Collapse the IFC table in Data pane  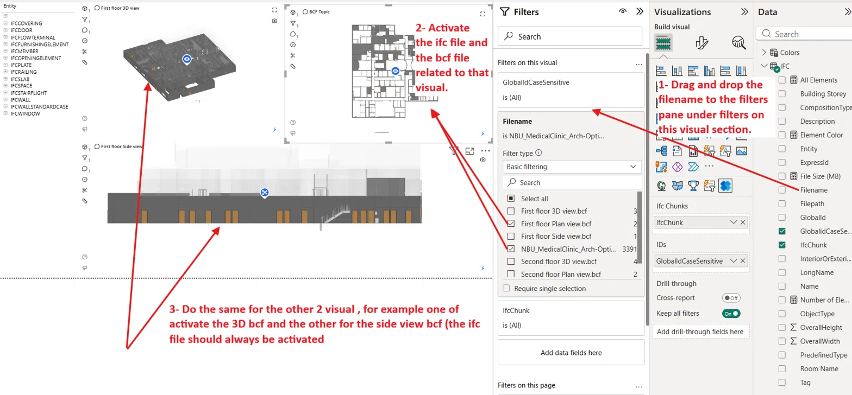coord(764,66)
